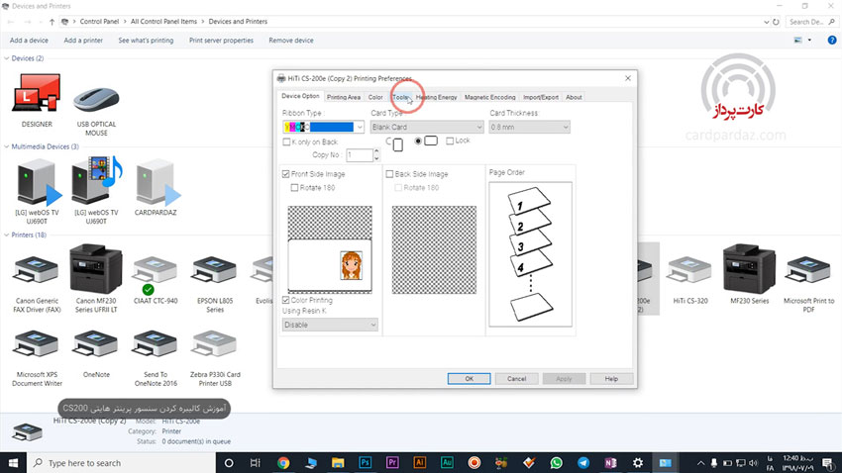Select the MF230 Series printer

pyautogui.click(x=749, y=274)
